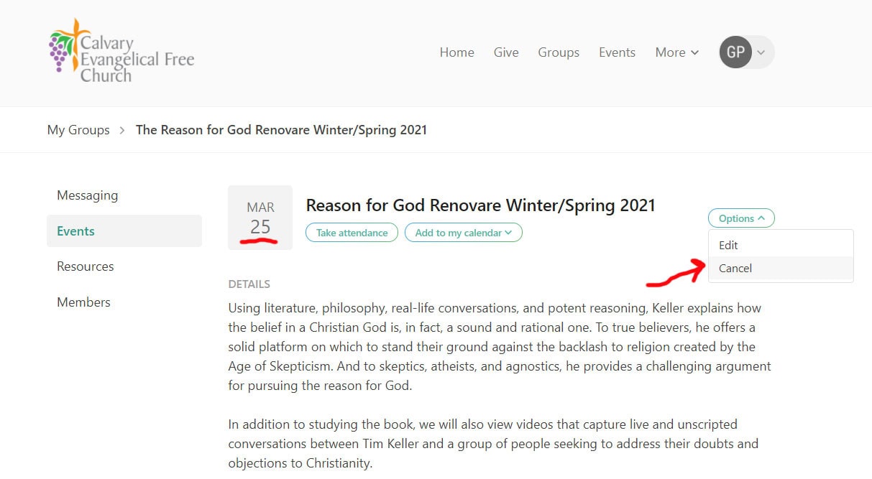
Task: Click the Calvary Evangelical Free Church logo
Action: coord(121,52)
